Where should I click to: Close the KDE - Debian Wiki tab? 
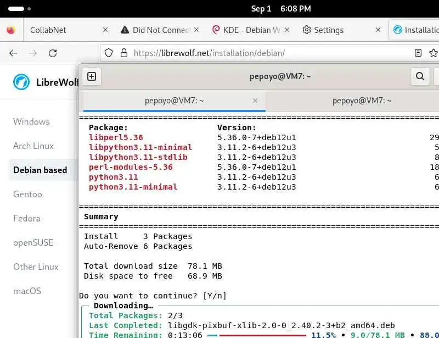click(287, 30)
